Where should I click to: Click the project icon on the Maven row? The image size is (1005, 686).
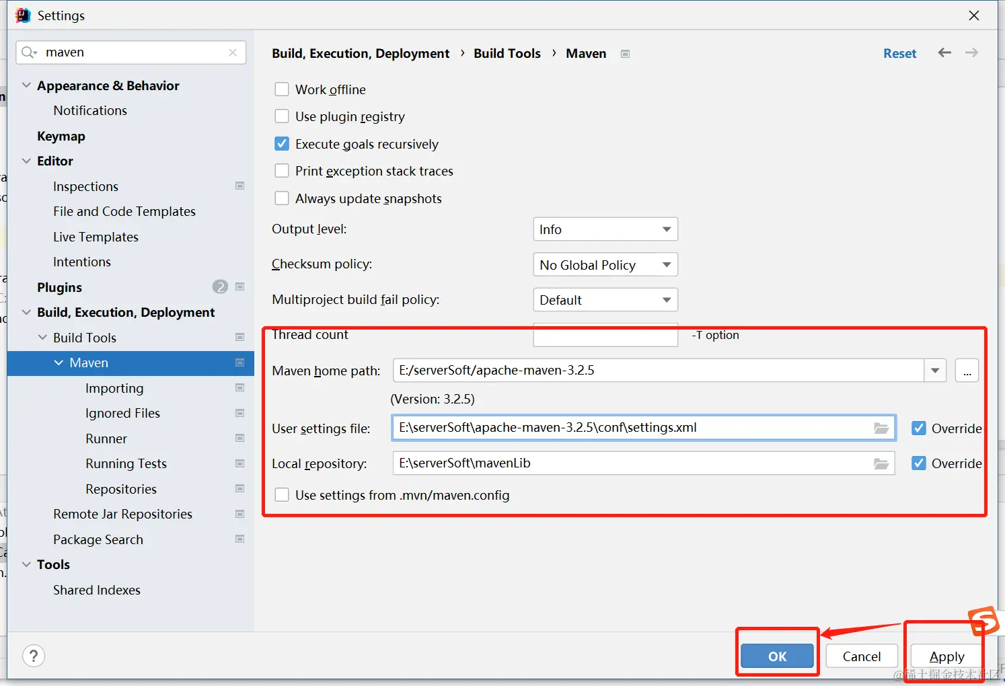[239, 363]
